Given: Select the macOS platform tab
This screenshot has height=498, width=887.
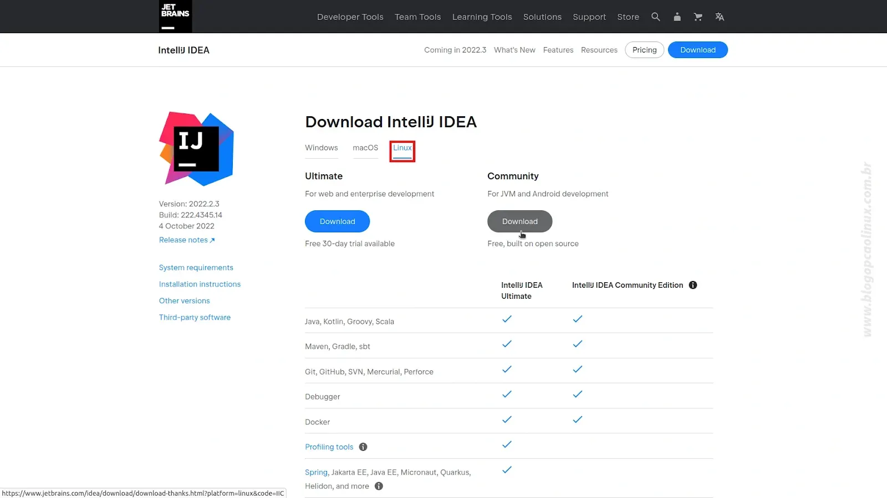Looking at the screenshot, I should [365, 148].
